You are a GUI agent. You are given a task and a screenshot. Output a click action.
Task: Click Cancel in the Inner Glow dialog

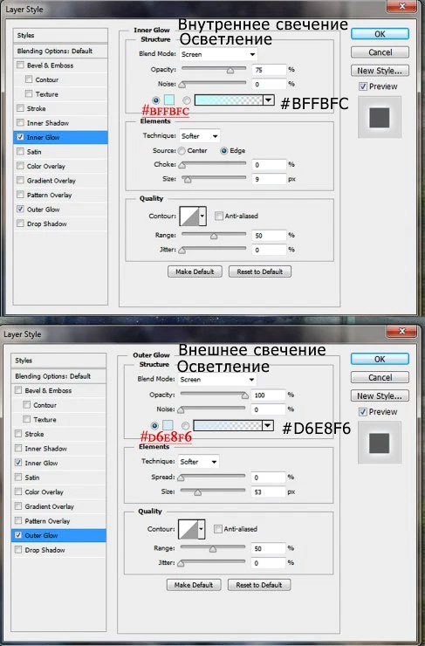pyautogui.click(x=380, y=52)
